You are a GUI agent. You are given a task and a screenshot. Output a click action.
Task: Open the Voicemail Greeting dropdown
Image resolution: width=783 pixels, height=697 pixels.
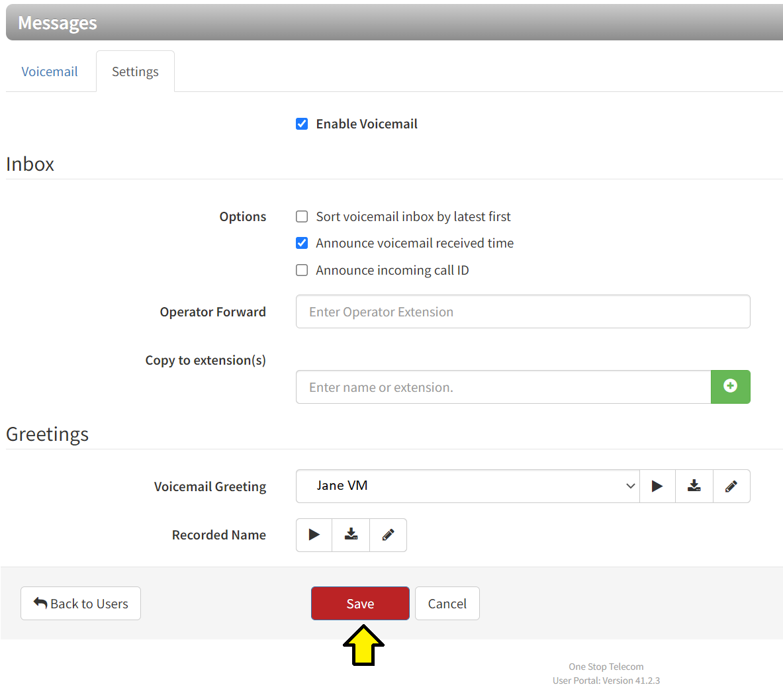coord(468,486)
